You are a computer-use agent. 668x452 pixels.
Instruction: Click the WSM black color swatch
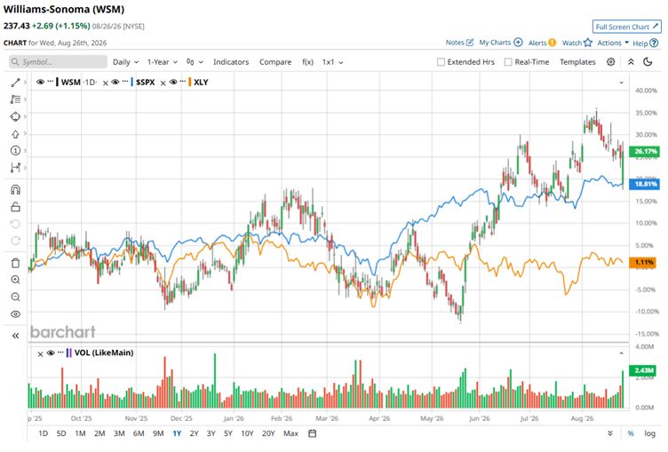point(57,82)
